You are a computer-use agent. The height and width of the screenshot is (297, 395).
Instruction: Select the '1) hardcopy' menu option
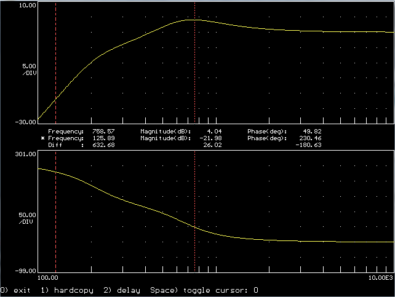click(x=67, y=290)
